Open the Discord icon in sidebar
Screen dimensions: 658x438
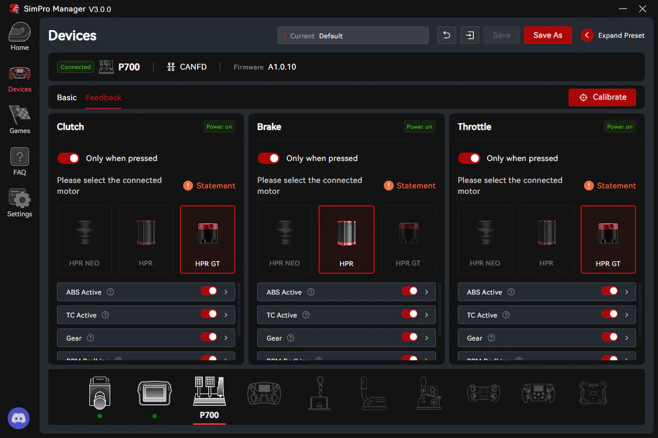pyautogui.click(x=19, y=418)
